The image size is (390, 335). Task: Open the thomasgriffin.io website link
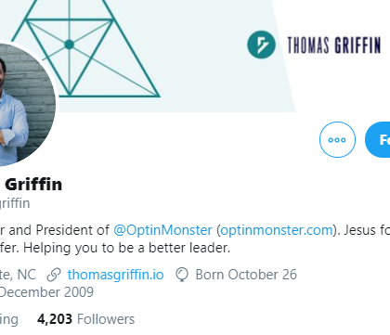pyautogui.click(x=115, y=275)
